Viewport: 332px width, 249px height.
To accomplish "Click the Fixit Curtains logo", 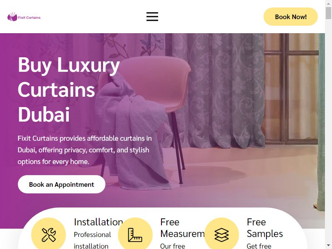I will (x=24, y=17).
